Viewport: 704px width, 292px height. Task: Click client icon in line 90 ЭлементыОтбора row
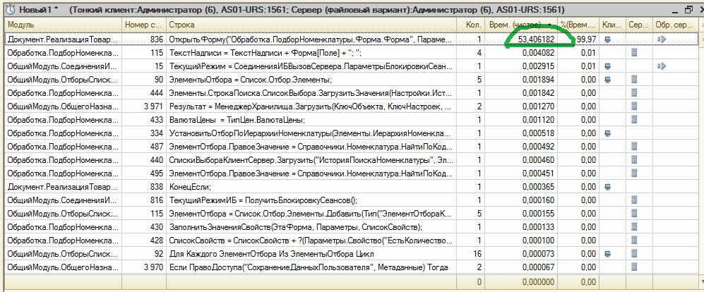coord(609,80)
